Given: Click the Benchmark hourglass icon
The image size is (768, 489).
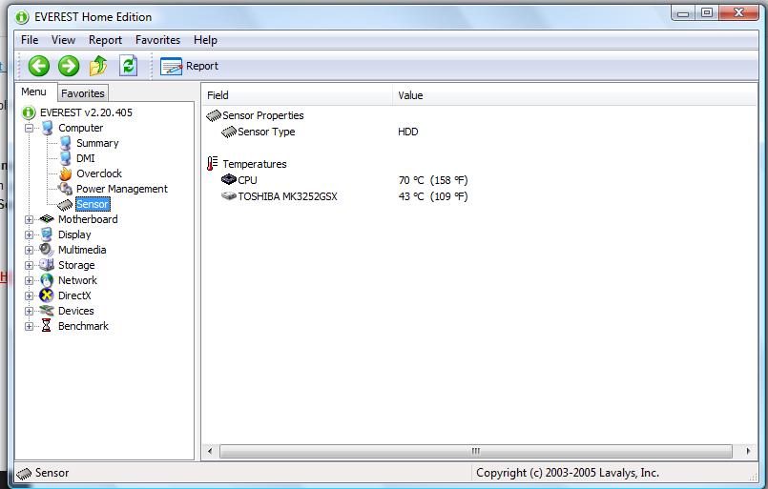Looking at the screenshot, I should pos(46,325).
